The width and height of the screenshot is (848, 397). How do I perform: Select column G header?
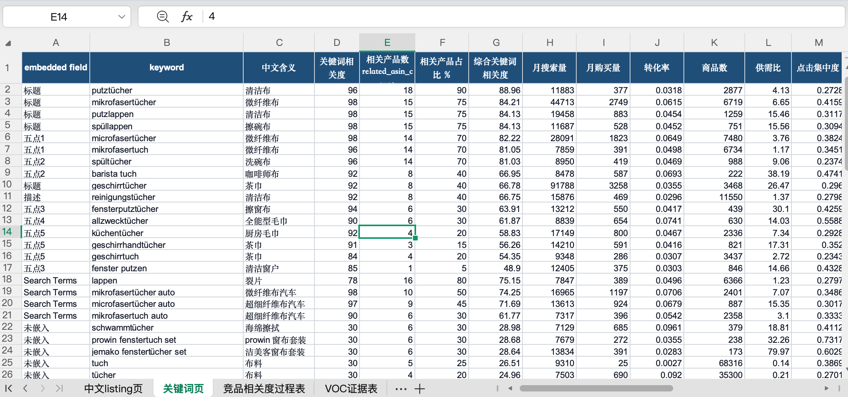click(496, 43)
